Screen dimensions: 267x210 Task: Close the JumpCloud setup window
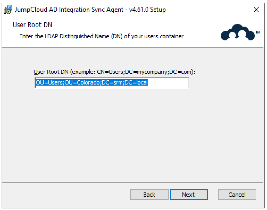(256, 10)
